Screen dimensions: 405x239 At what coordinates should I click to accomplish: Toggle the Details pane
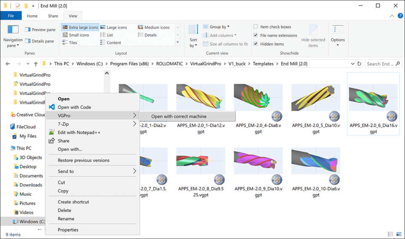tap(39, 41)
